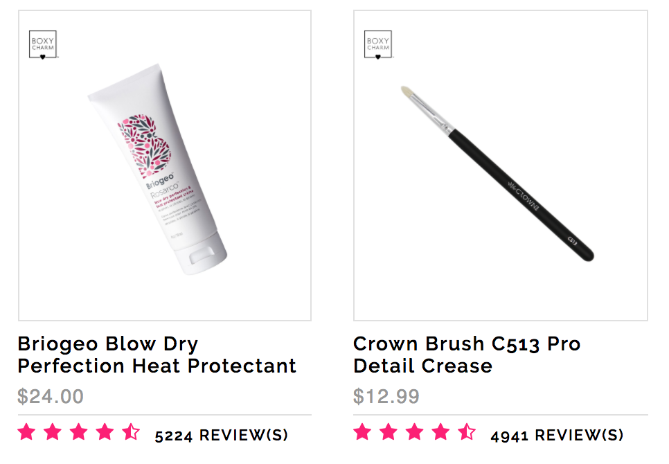This screenshot has height=464, width=669.
Task: Click first star of Briogeo rating
Action: [x=26, y=431]
